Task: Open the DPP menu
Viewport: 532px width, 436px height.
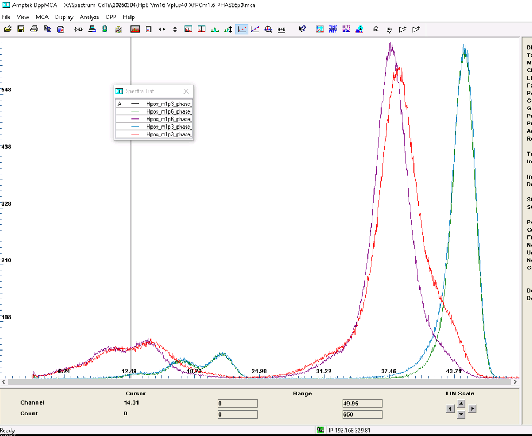Action: pyautogui.click(x=111, y=17)
